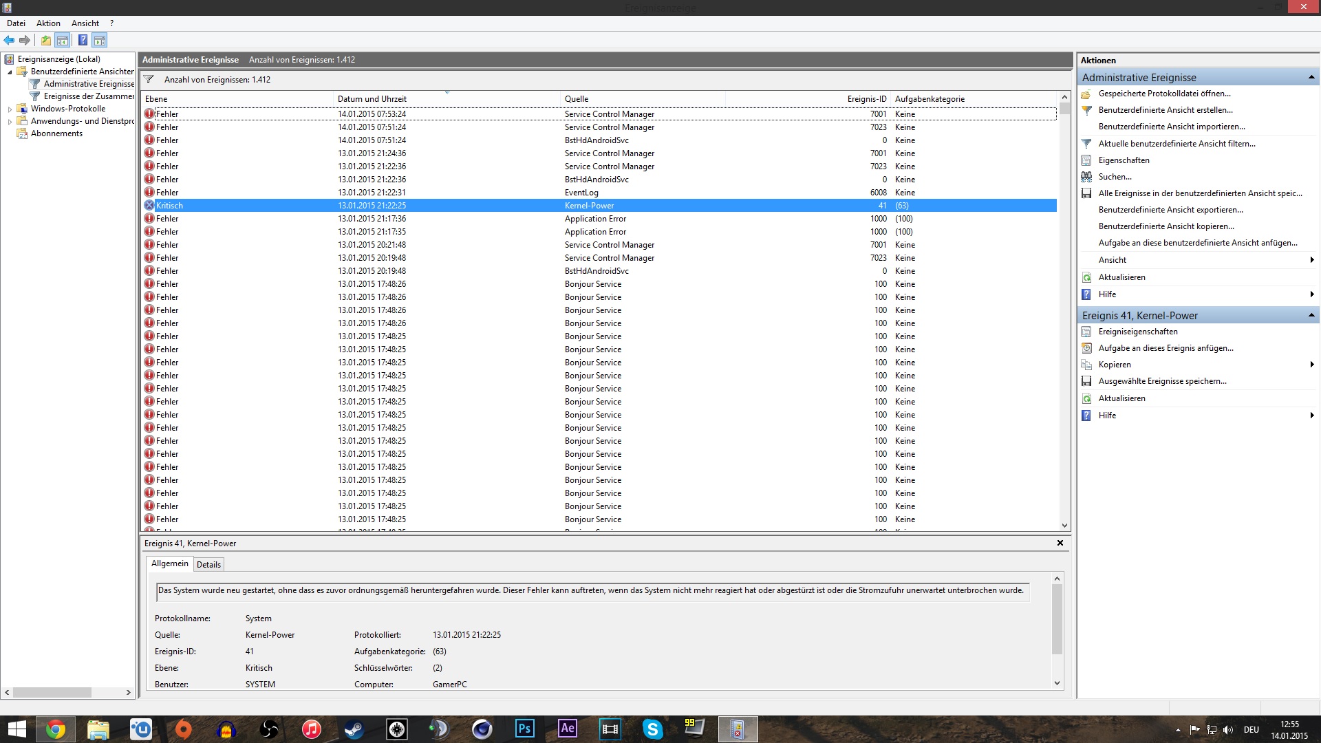Click Aktualisieren under Administrative Ereignisse
Screen dimensions: 1321x743
coord(1121,277)
